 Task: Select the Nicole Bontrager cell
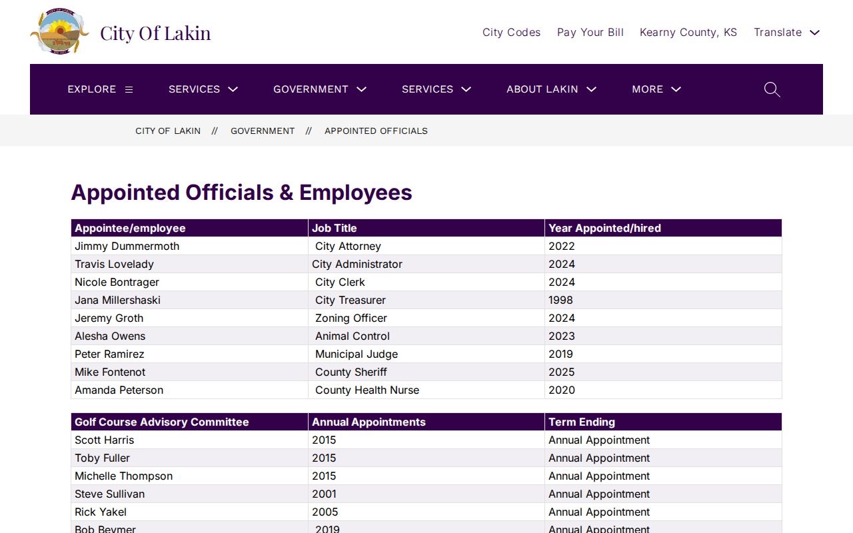point(189,282)
